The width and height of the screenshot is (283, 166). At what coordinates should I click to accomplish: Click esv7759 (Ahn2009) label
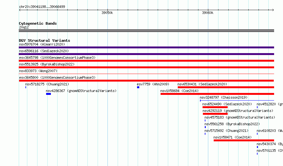153,84
